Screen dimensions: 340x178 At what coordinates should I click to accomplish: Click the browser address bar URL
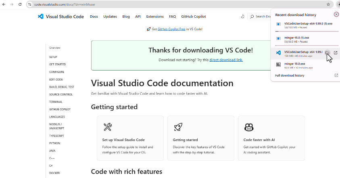point(65,4)
